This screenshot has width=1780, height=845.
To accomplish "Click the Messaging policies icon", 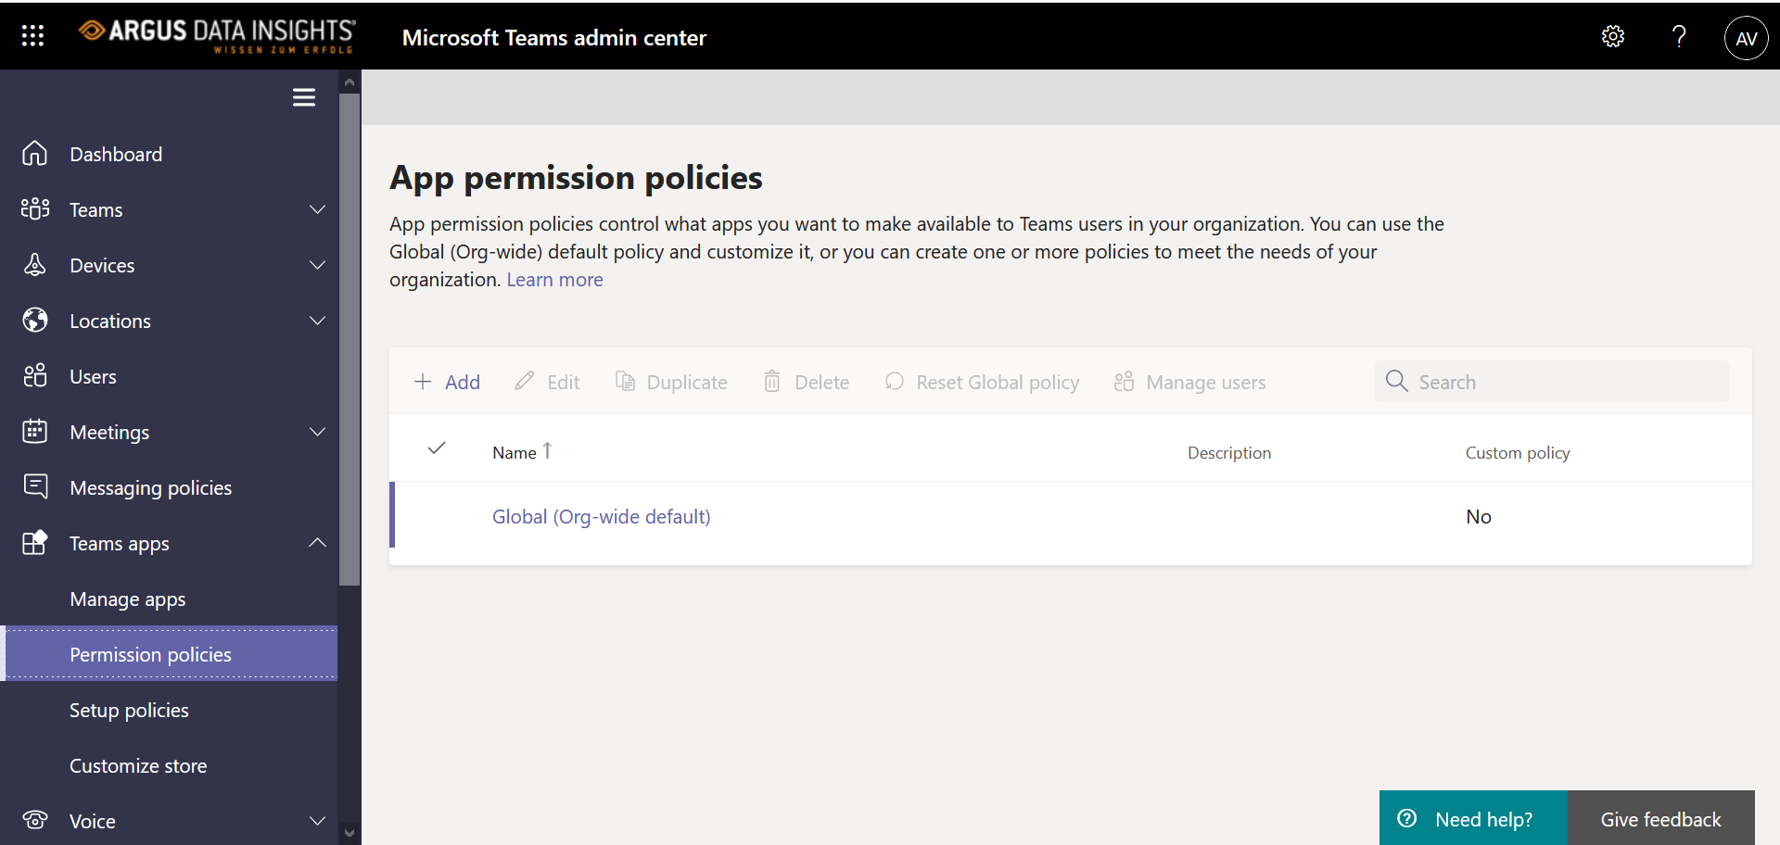I will [x=35, y=486].
